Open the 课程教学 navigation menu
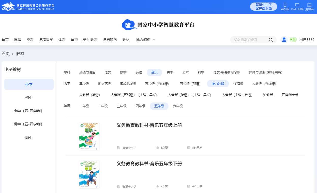Viewport: 317px width, 193px height. coord(46,40)
